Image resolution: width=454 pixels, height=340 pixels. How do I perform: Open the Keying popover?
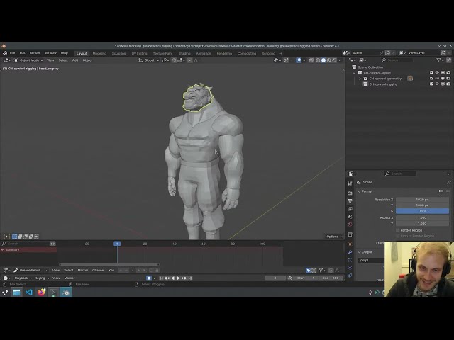tap(41, 278)
